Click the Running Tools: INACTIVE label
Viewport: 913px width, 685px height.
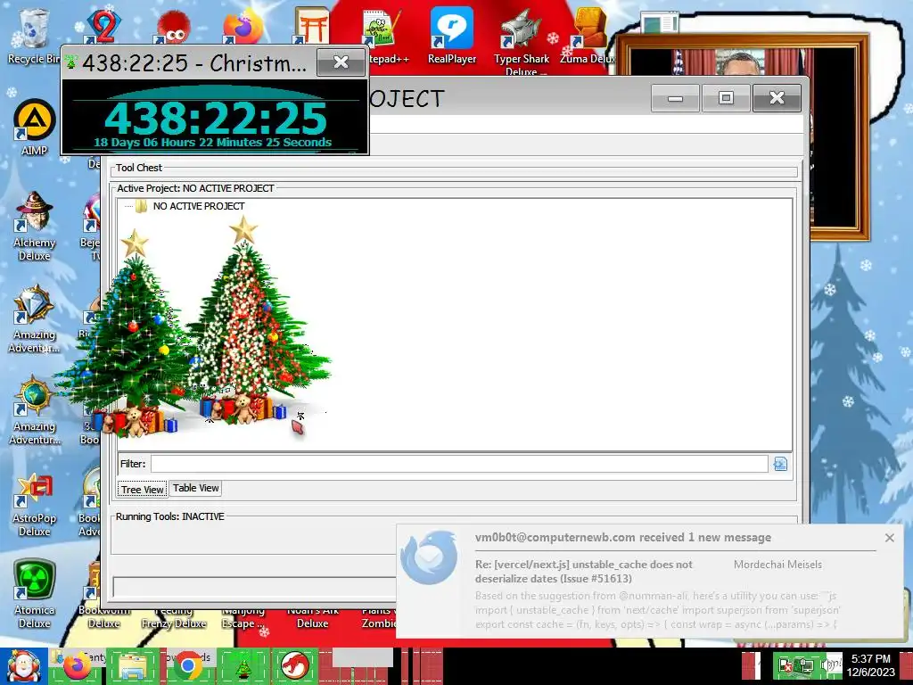170,516
